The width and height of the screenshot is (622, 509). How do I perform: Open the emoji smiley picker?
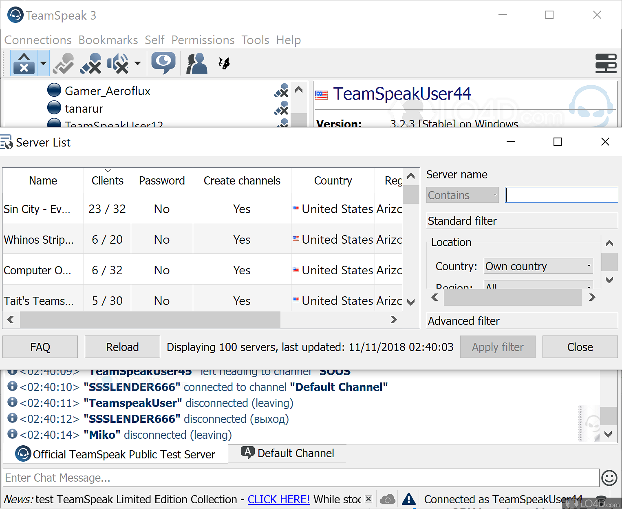pyautogui.click(x=609, y=478)
